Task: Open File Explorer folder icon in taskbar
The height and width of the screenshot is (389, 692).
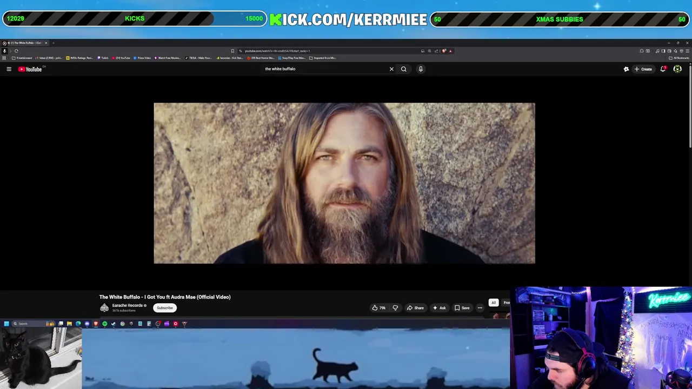Action: point(69,324)
